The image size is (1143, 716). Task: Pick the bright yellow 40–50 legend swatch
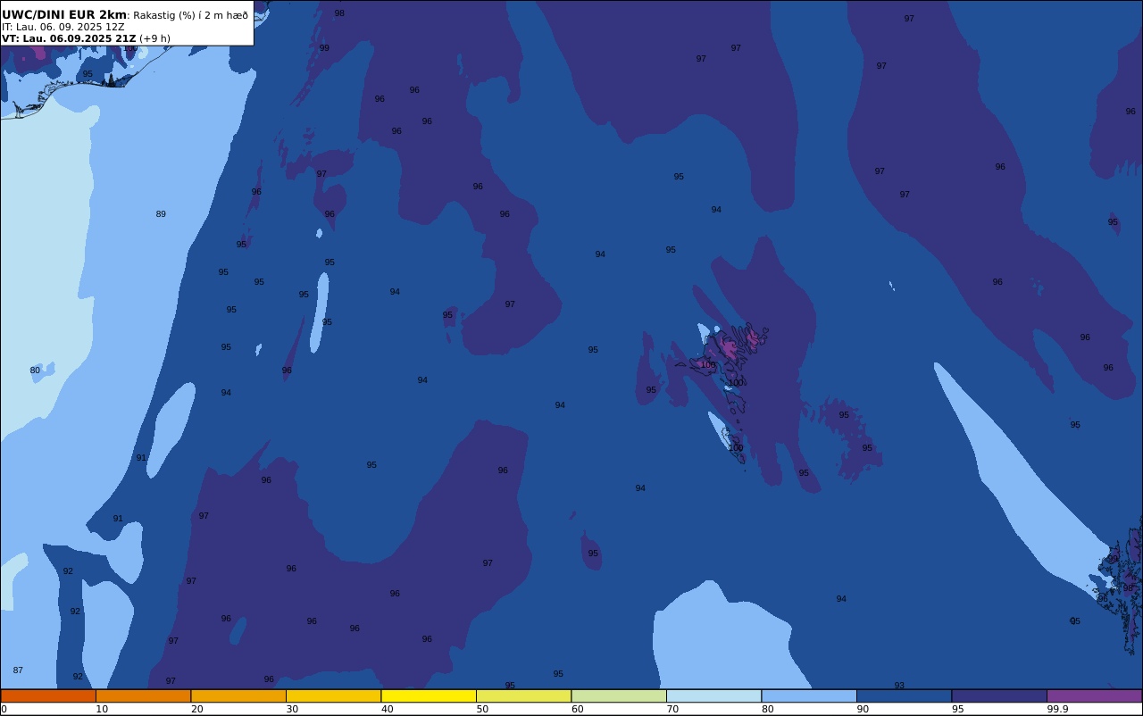pyautogui.click(x=429, y=695)
